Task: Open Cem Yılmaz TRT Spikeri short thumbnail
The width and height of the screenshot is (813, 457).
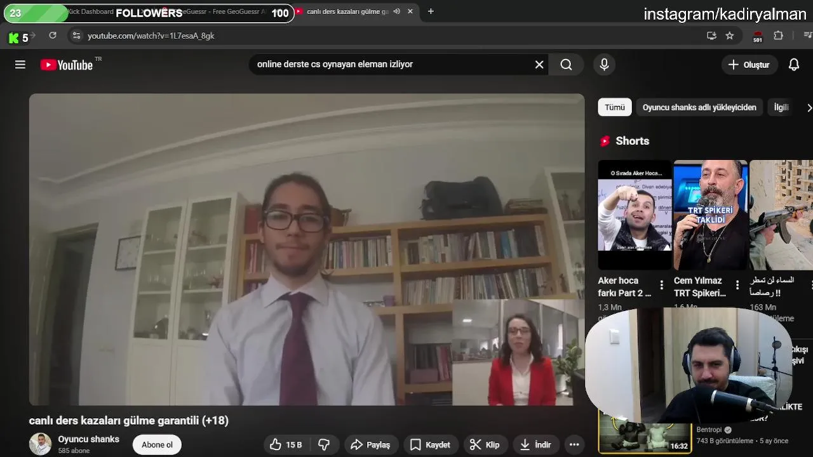Action: click(x=710, y=215)
